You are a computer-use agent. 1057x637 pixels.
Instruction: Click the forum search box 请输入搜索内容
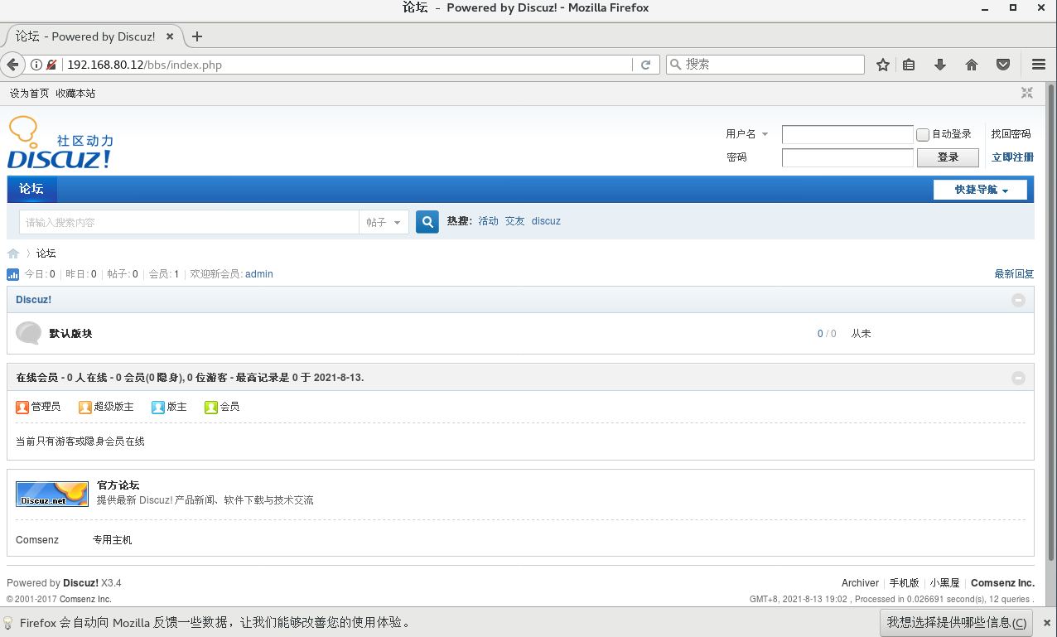tap(188, 222)
